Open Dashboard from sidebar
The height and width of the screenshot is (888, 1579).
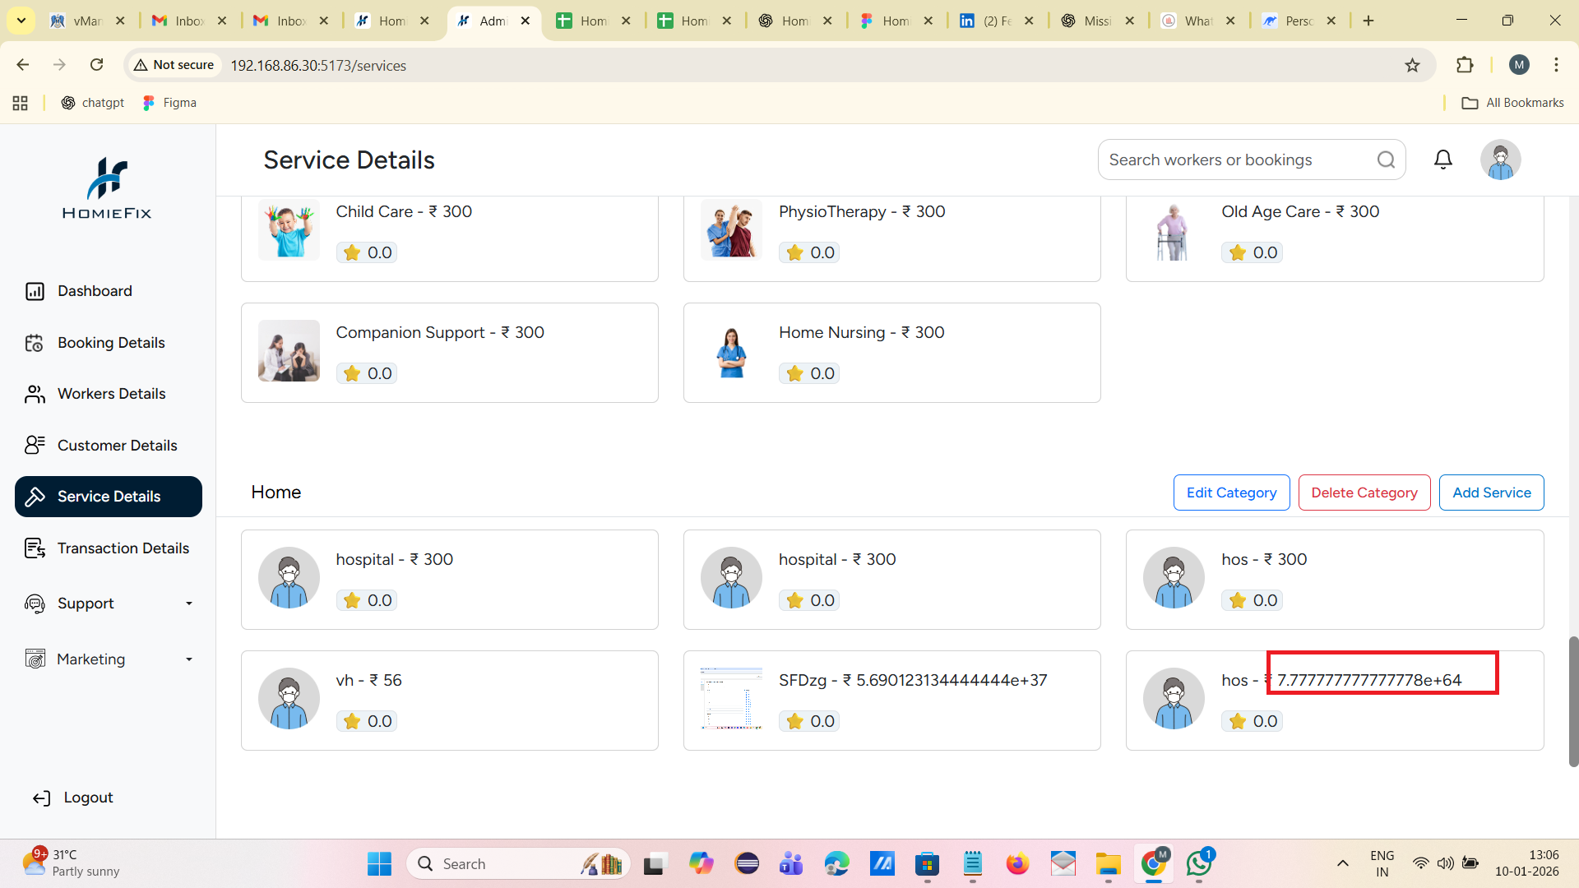tap(95, 291)
